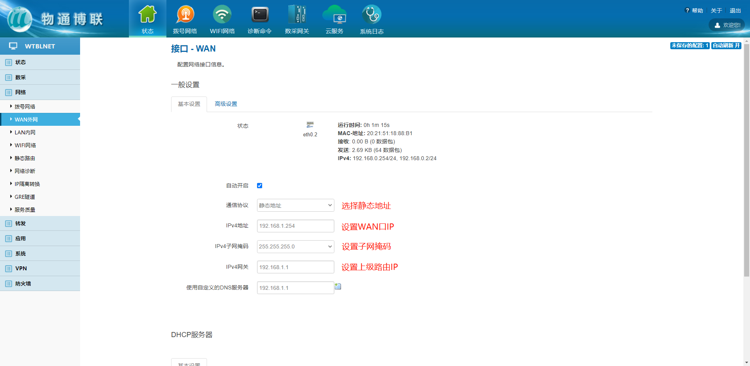The image size is (750, 366).
Task: Expand the firewall sidebar section
Action: (23, 284)
